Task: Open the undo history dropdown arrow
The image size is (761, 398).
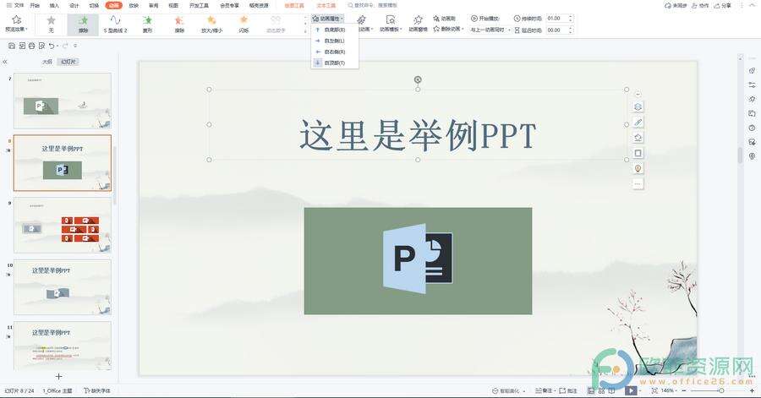Action: pyautogui.click(x=57, y=46)
